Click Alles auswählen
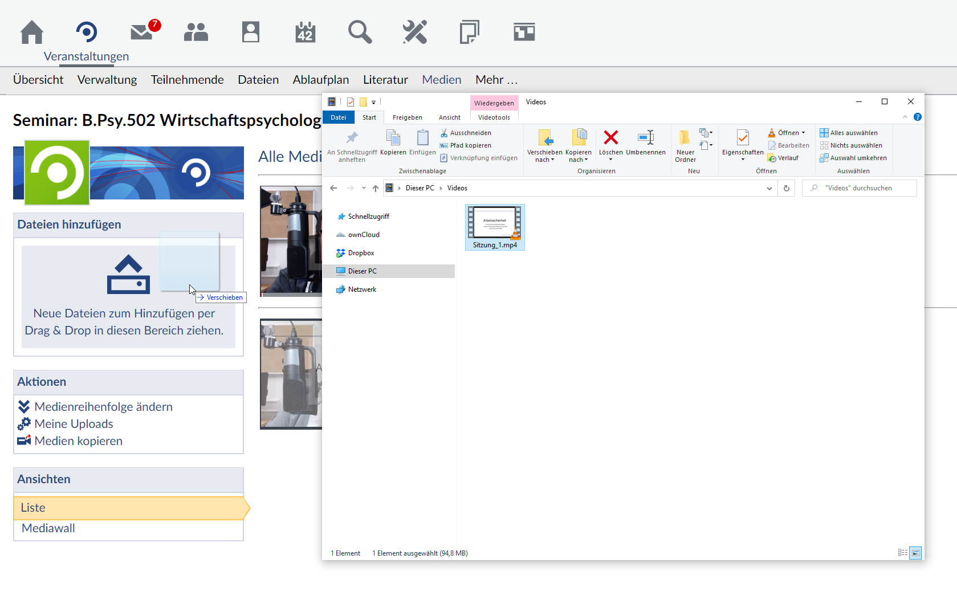 [849, 133]
